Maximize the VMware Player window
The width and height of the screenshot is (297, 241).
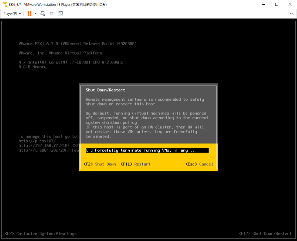tap(277, 5)
